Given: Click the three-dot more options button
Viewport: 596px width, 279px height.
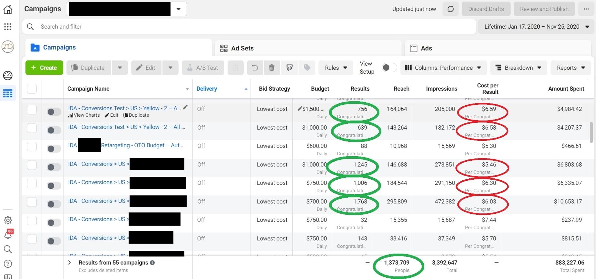Looking at the screenshot, I should pos(586,9).
